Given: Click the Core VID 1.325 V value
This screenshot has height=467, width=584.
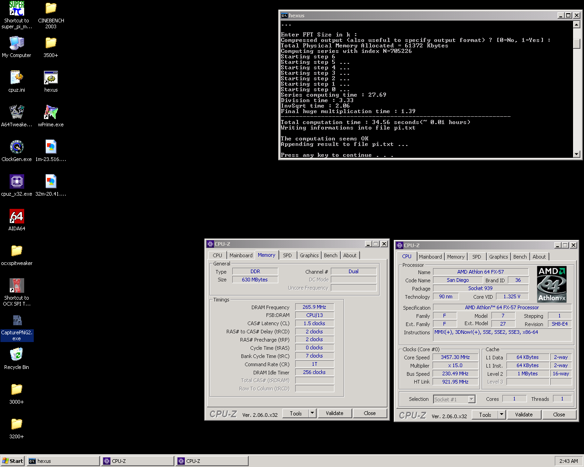Looking at the screenshot, I should 512,296.
